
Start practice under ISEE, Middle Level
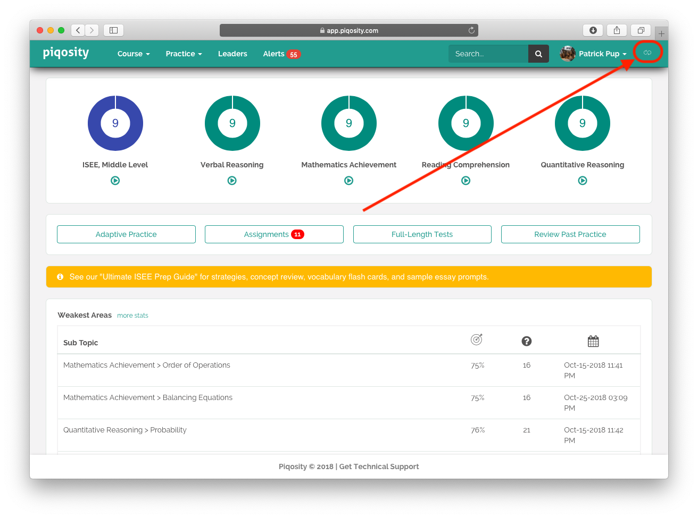[x=115, y=181]
